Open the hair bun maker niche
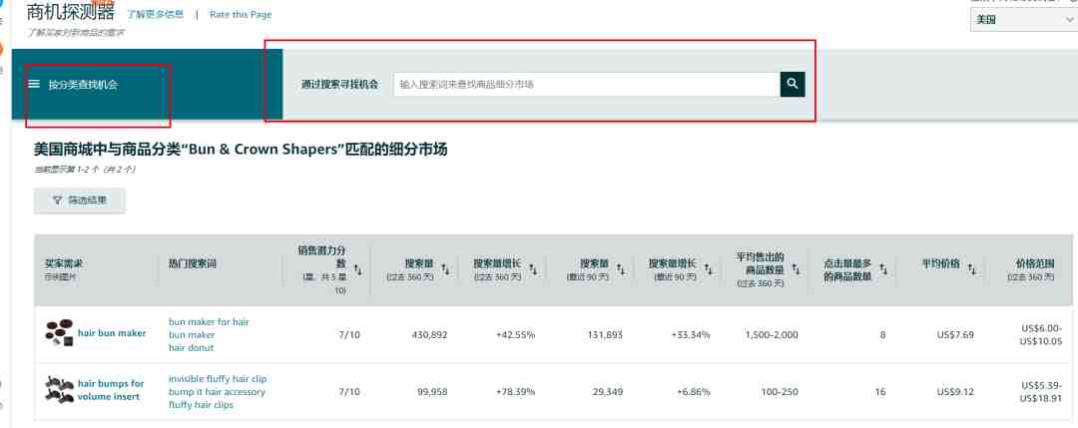The width and height of the screenshot is (1078, 428). [x=112, y=333]
